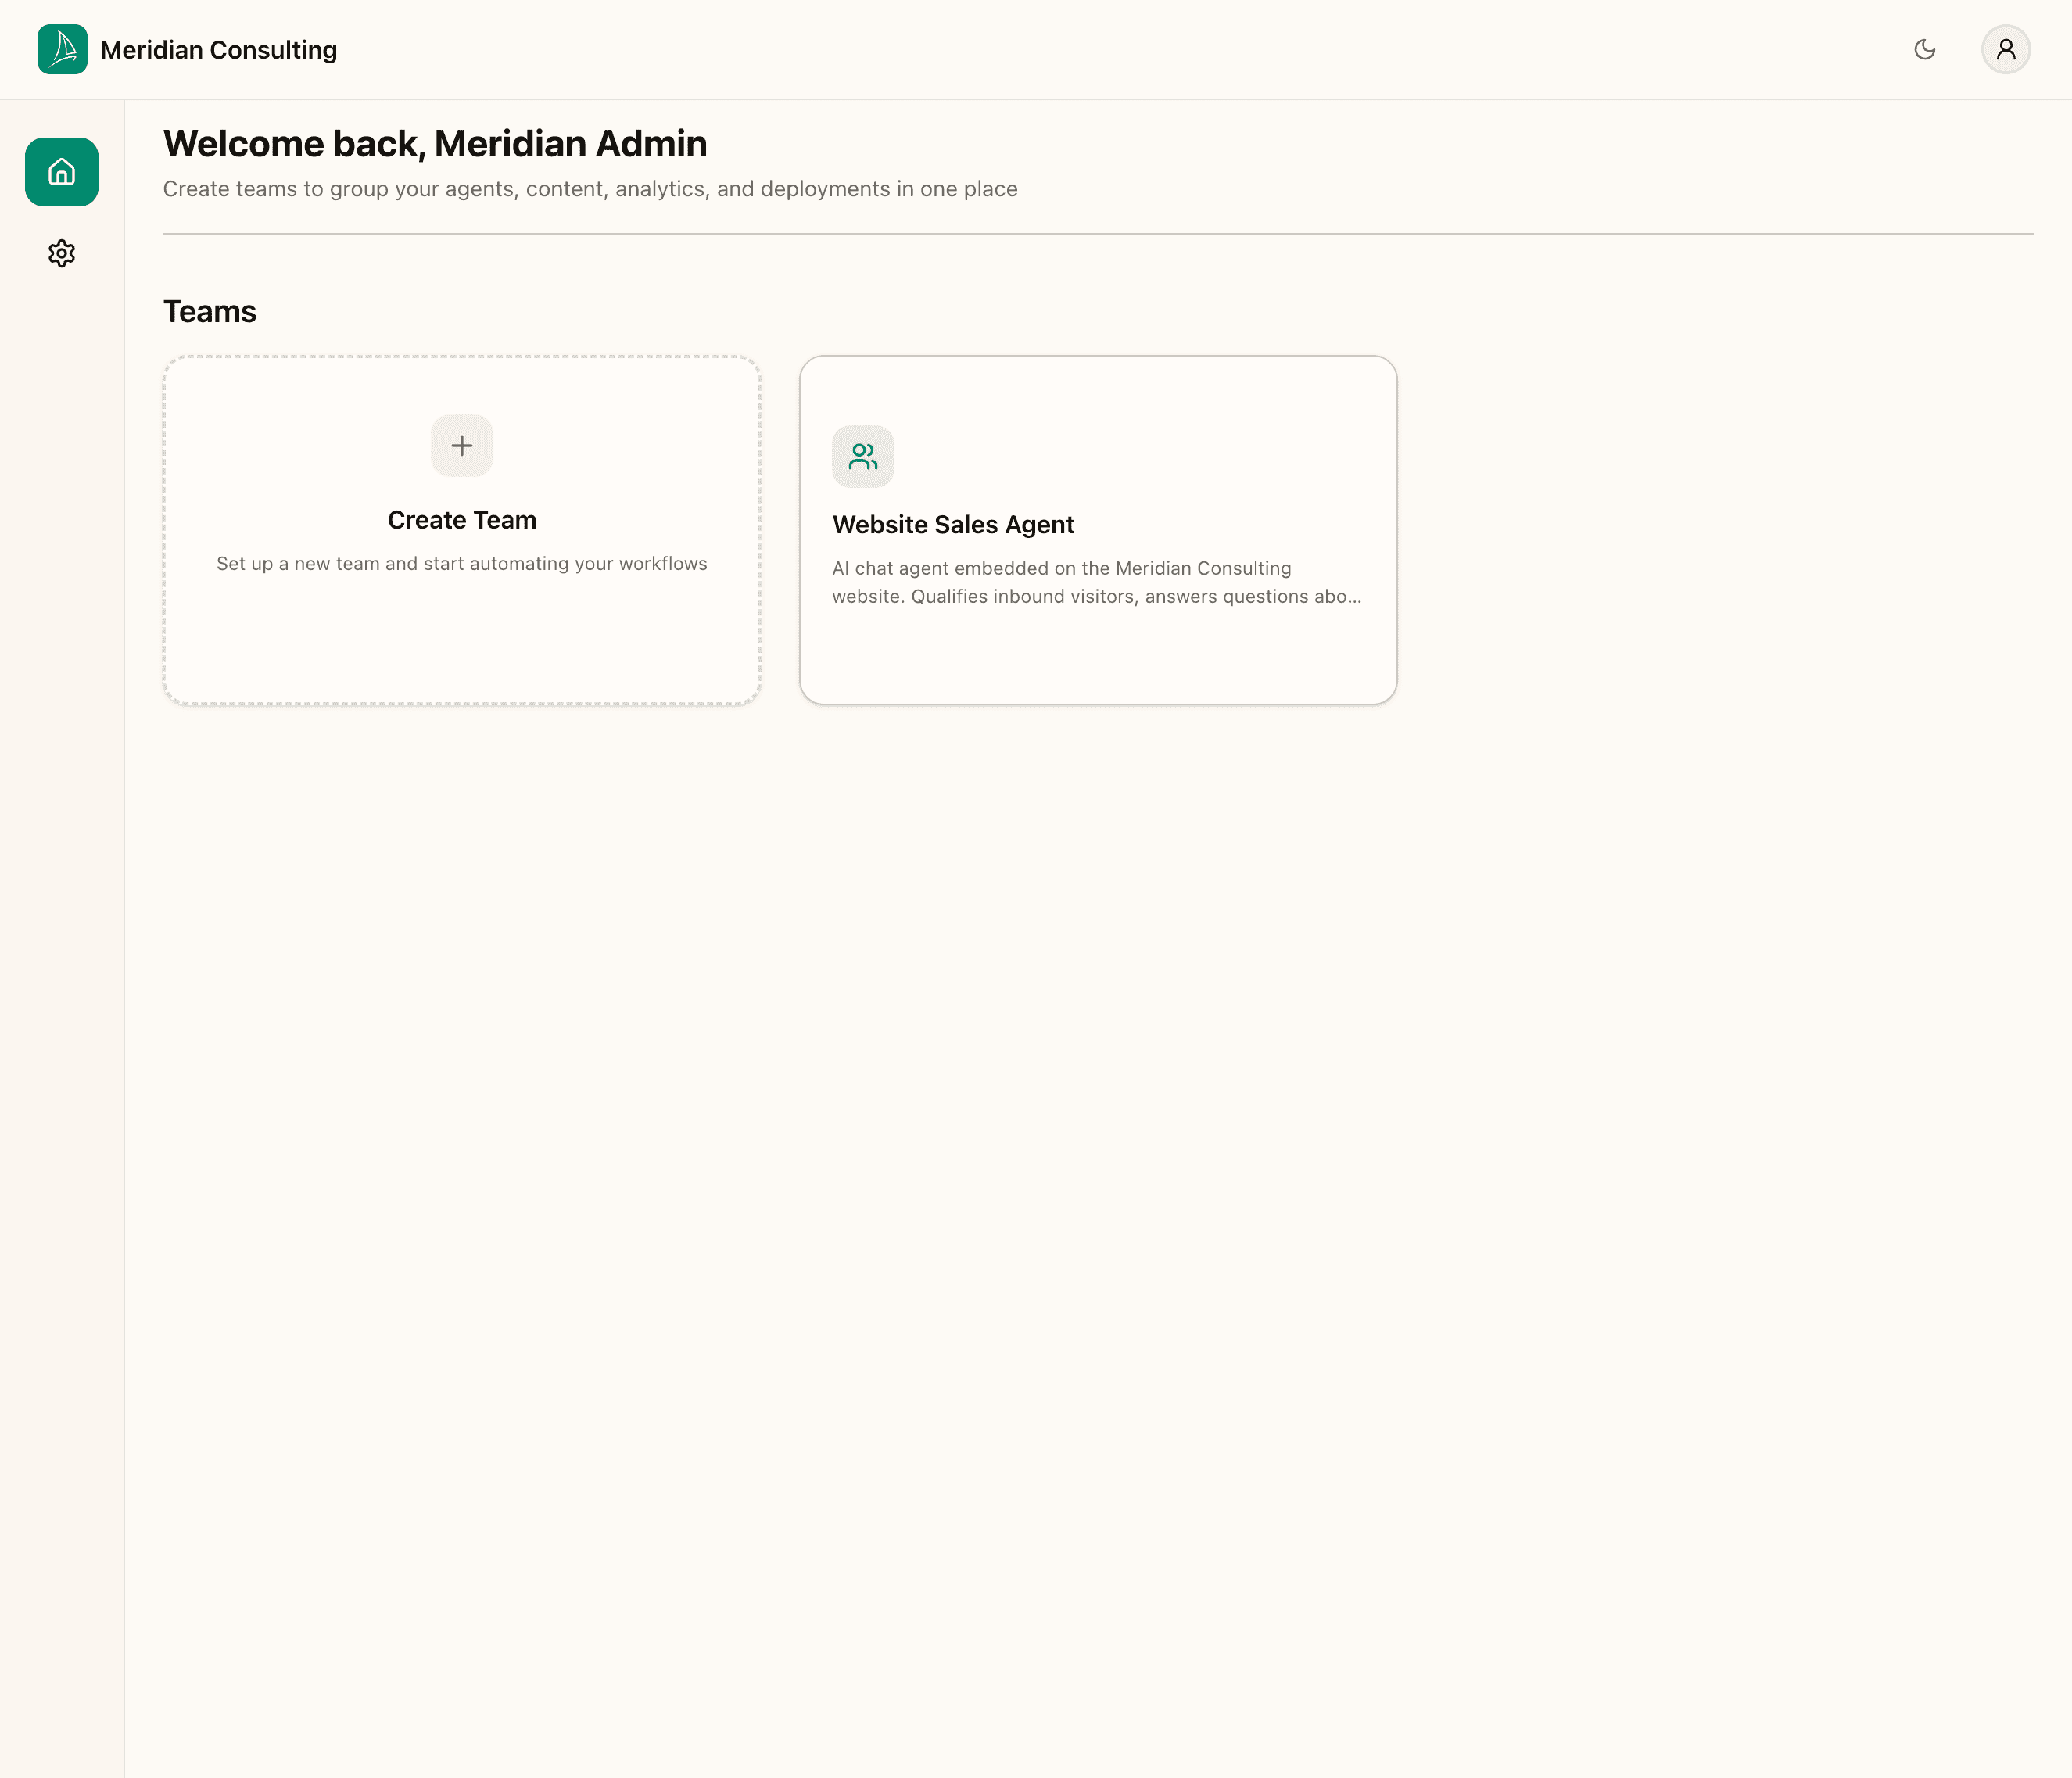Image resolution: width=2072 pixels, height=1778 pixels.
Task: Click the Teams section heading
Action: click(x=210, y=312)
